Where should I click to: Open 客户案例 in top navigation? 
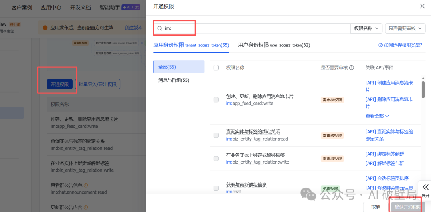coord(22,8)
